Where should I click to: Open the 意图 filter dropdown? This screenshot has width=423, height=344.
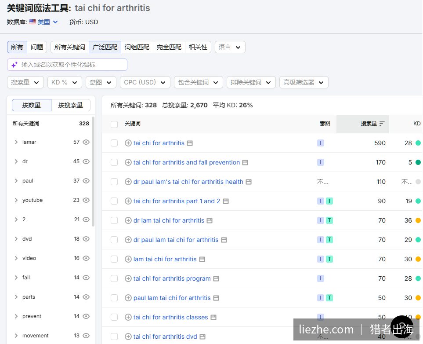(x=101, y=82)
